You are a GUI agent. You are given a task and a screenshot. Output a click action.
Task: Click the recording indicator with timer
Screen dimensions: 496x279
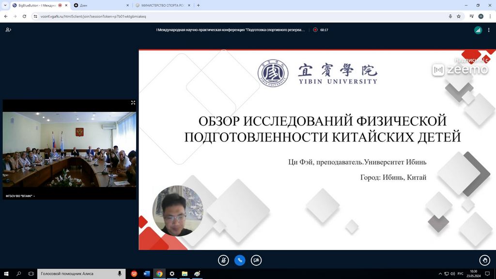[x=320, y=30]
